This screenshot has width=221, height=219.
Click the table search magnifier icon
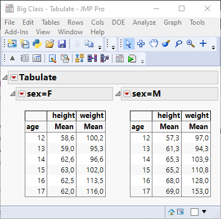pos(65,58)
